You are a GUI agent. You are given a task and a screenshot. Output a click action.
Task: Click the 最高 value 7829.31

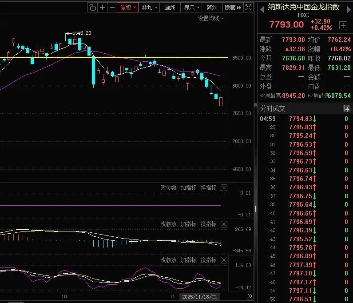pos(294,68)
